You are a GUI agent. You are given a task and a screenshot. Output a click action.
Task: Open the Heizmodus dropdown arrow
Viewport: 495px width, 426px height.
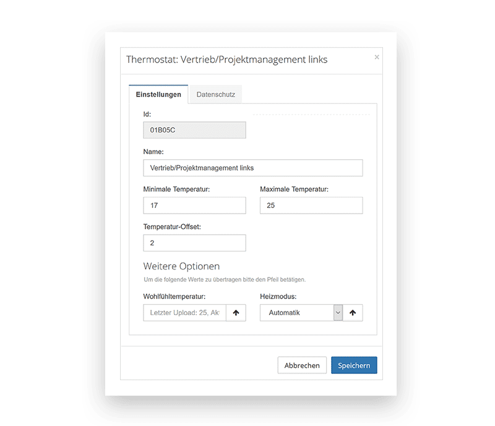pos(338,313)
